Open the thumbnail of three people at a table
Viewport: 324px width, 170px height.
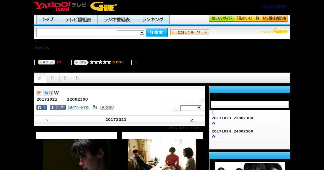click(x=162, y=155)
